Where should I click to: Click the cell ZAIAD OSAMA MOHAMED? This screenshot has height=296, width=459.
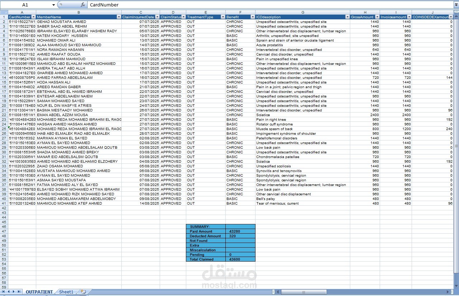(x=79, y=166)
